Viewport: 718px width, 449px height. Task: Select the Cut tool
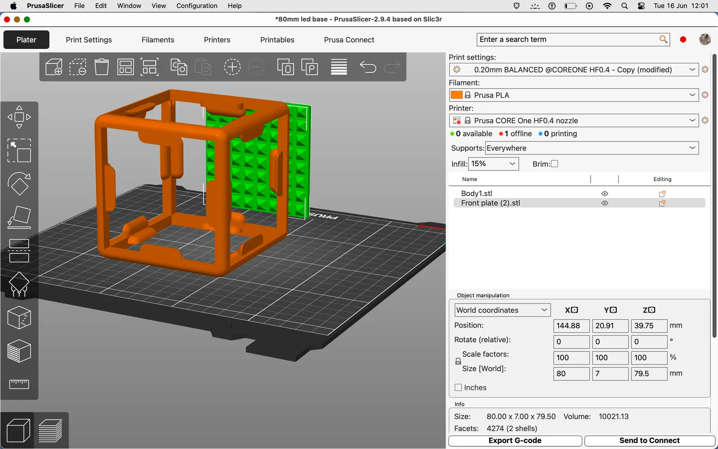point(19,251)
